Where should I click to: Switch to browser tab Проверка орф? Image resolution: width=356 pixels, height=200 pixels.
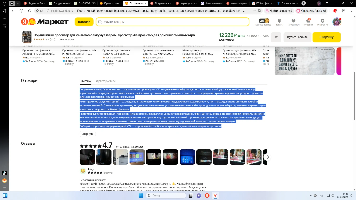click(x=287, y=3)
